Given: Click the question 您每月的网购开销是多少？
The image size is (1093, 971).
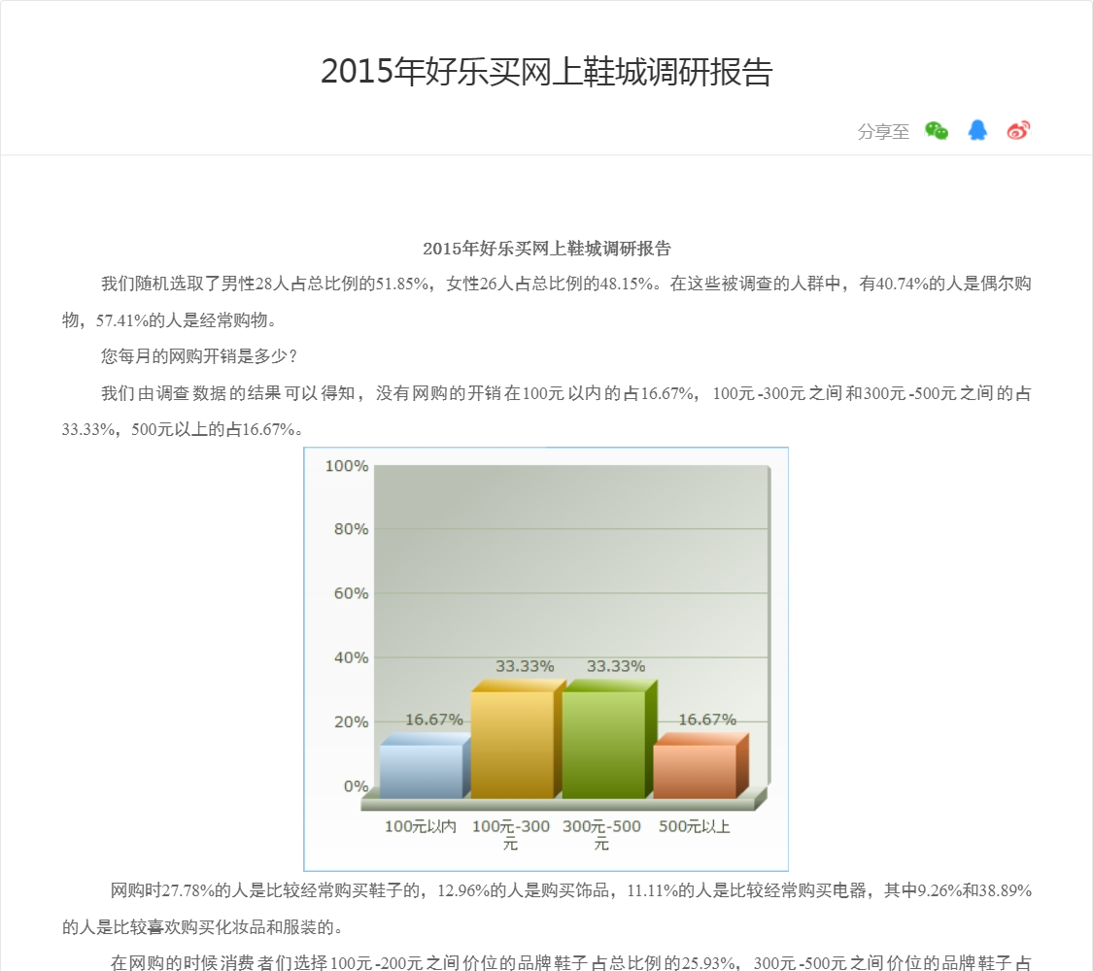Looking at the screenshot, I should coord(200,356).
